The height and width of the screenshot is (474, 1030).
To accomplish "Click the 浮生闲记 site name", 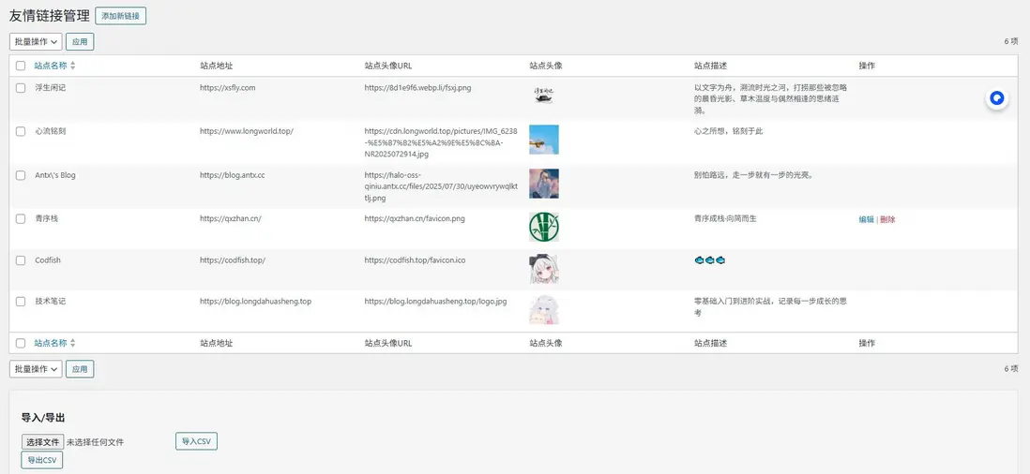I will pyautogui.click(x=51, y=88).
